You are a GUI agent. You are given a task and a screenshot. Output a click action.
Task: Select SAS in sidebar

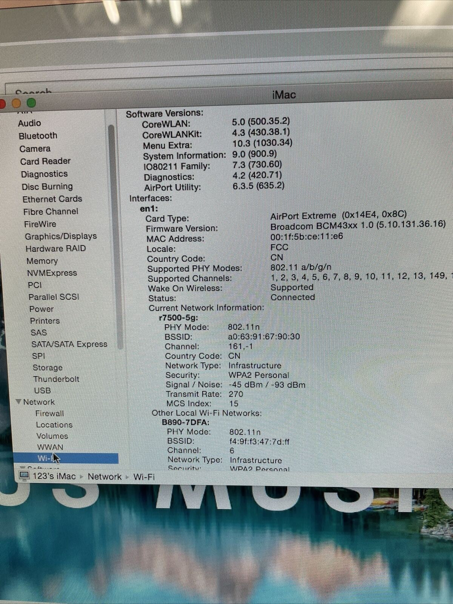click(39, 333)
